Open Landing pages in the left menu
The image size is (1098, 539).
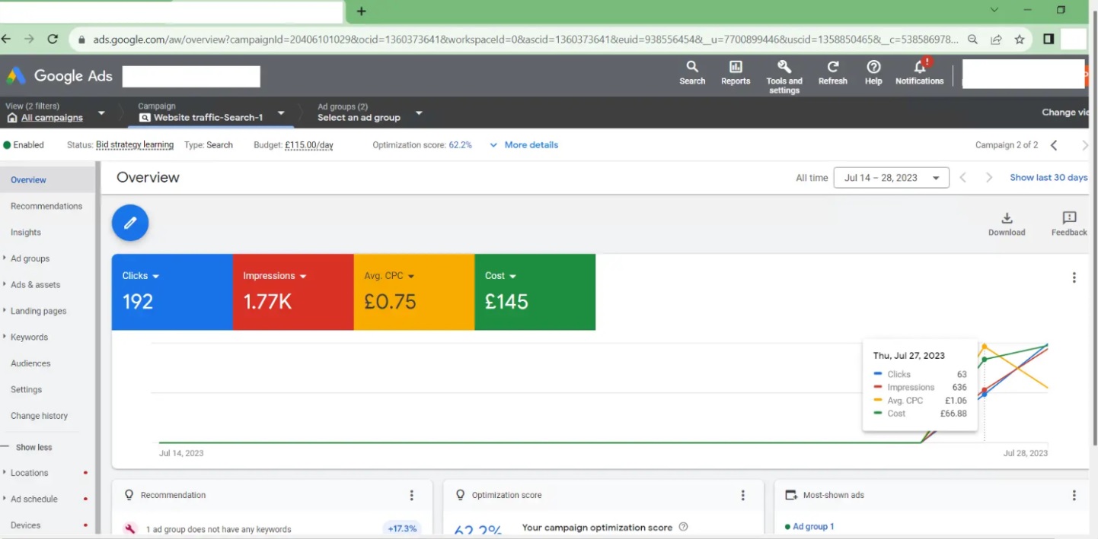[x=38, y=311]
